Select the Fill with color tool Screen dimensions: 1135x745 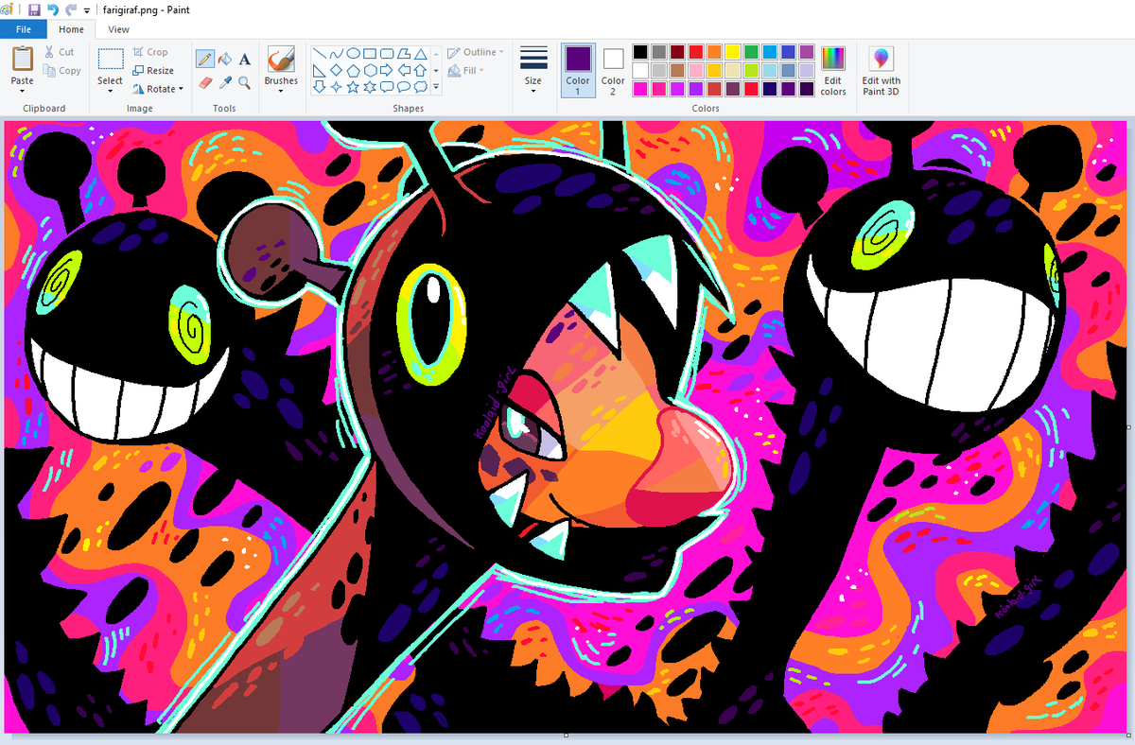pyautogui.click(x=224, y=59)
